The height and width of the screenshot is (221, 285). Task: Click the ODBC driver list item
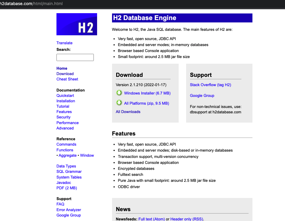tap(129, 187)
